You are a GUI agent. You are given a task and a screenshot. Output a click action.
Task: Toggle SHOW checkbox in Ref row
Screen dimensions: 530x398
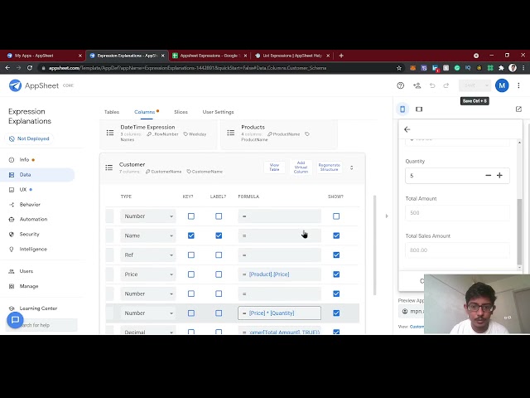336,255
